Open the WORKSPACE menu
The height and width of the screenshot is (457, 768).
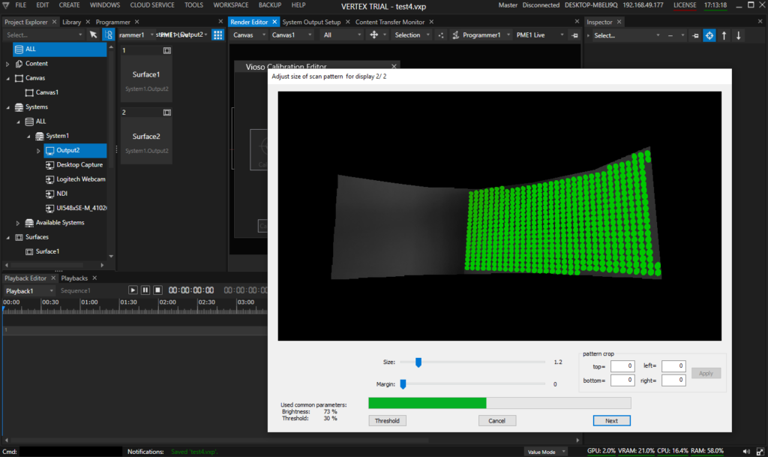pyautogui.click(x=230, y=5)
